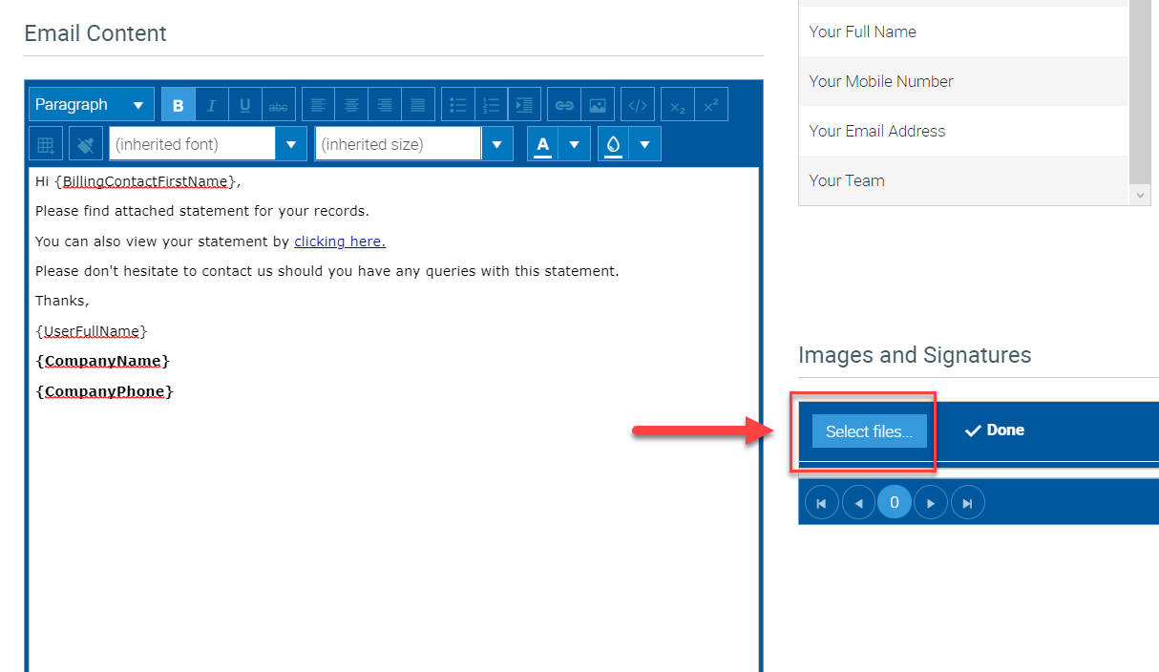Apply superscript formatting
Viewport: 1159px width, 672px height.
pyautogui.click(x=710, y=105)
